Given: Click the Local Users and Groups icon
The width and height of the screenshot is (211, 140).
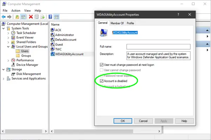Looking at the screenshot, I should [13, 46].
